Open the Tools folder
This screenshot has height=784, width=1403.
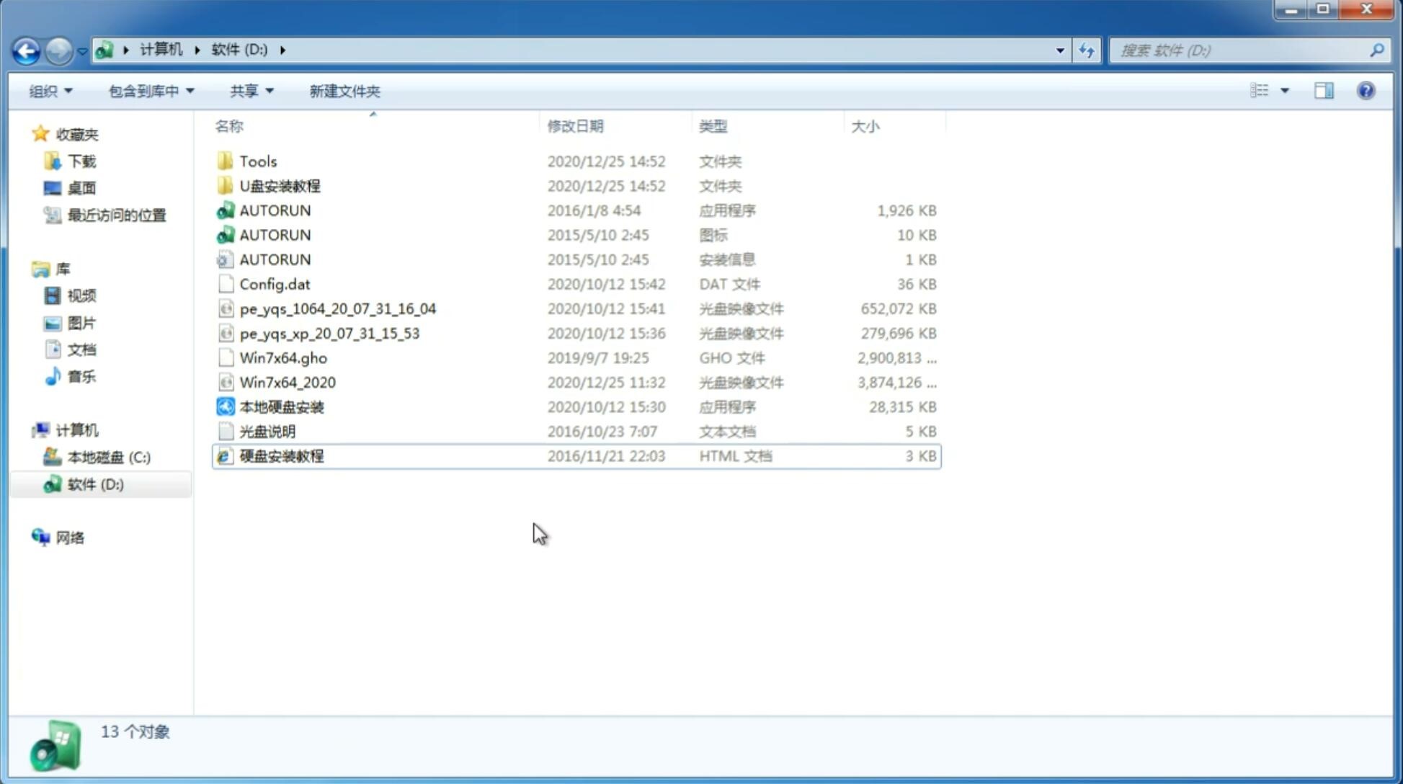pos(257,161)
